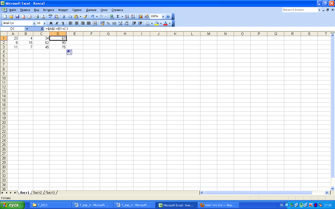Toggle italic formatting (К)
This screenshot has width=335, height=209.
tap(57, 23)
